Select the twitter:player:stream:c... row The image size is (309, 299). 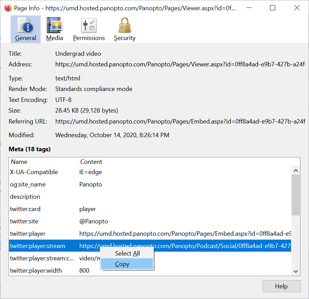click(x=150, y=258)
